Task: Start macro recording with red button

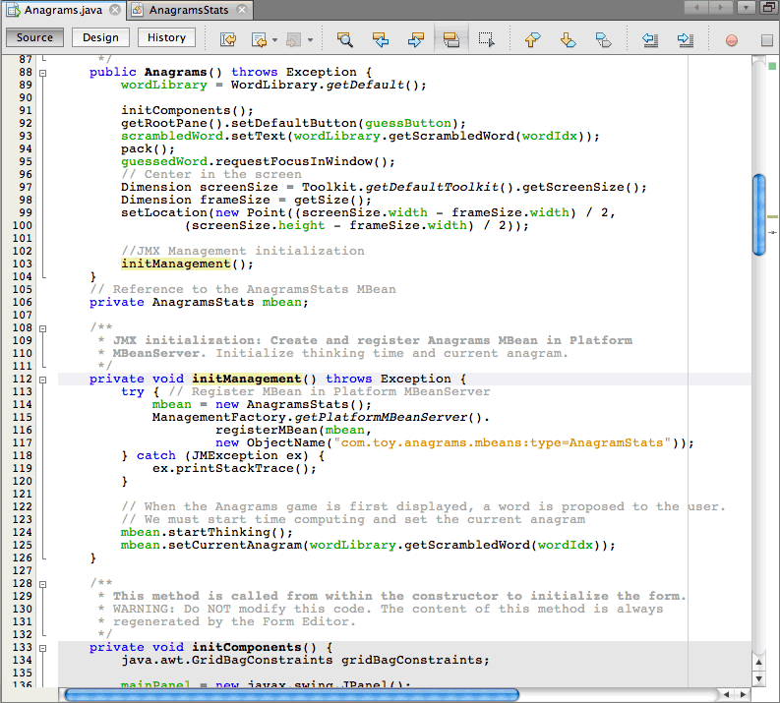Action: (x=732, y=40)
